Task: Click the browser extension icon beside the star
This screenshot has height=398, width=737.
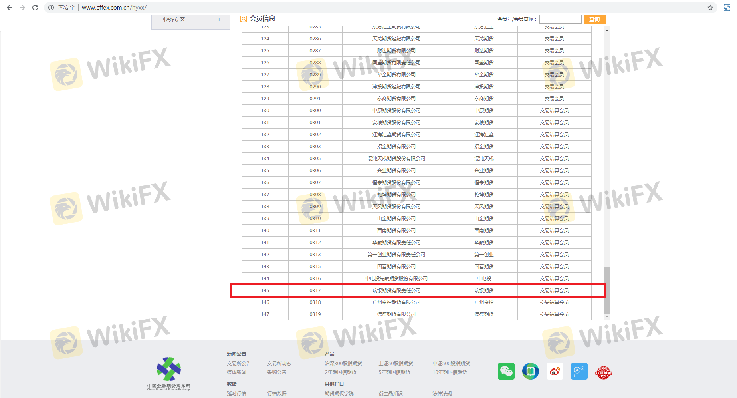Action: [x=727, y=8]
